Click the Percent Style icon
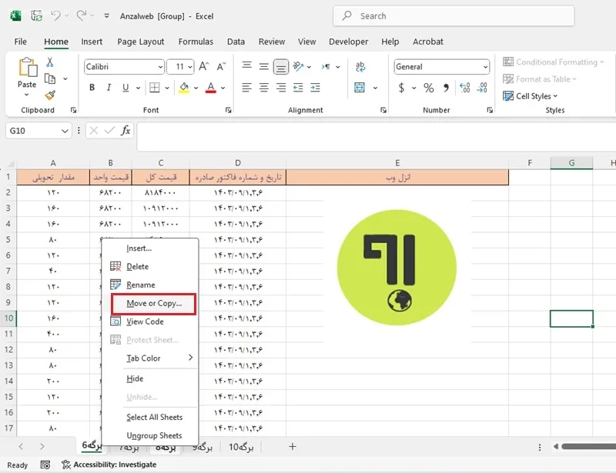 (x=429, y=88)
